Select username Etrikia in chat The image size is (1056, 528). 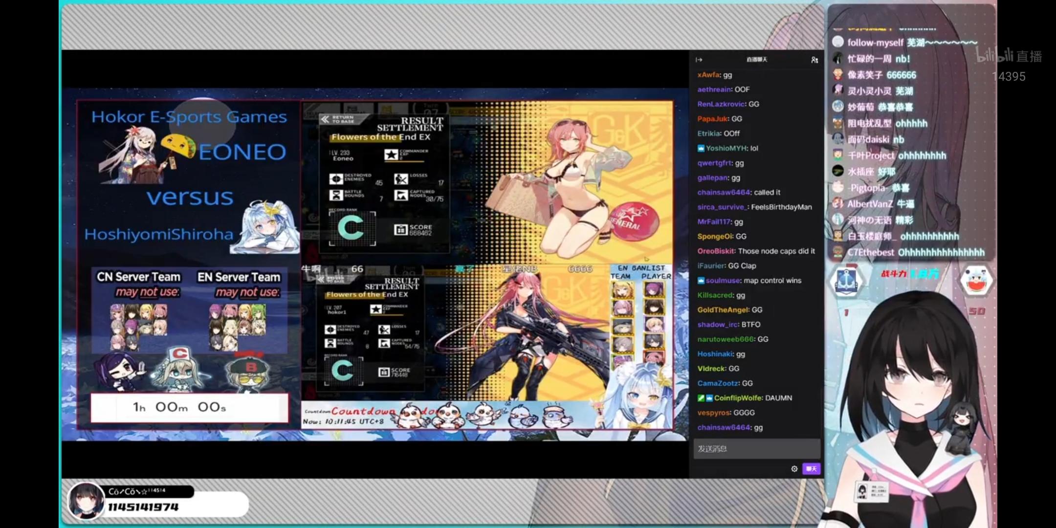coord(708,133)
